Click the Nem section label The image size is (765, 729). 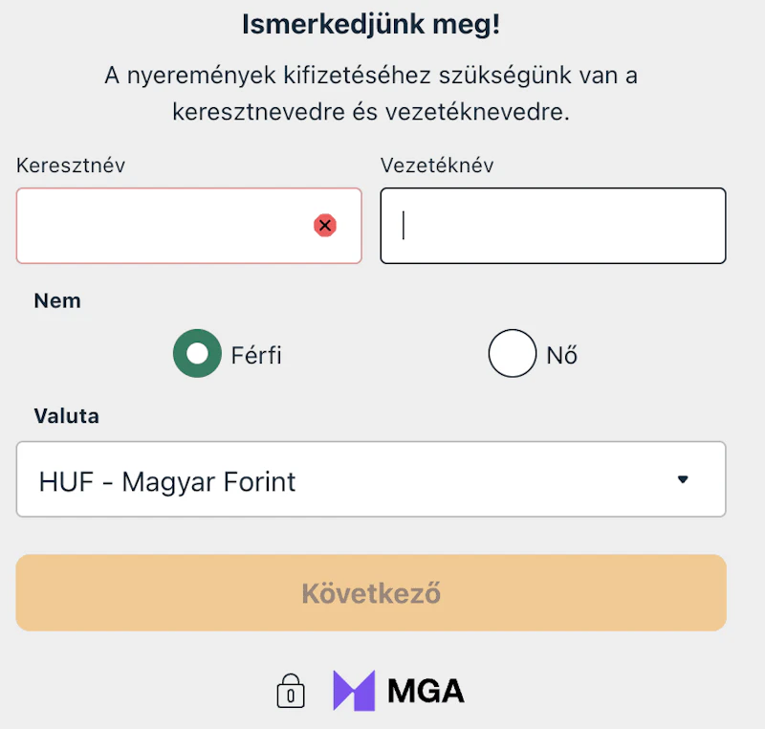click(x=57, y=300)
